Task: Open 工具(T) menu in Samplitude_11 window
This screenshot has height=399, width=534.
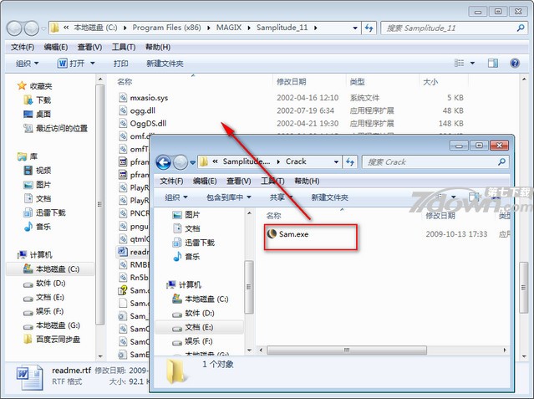Action: (124, 47)
